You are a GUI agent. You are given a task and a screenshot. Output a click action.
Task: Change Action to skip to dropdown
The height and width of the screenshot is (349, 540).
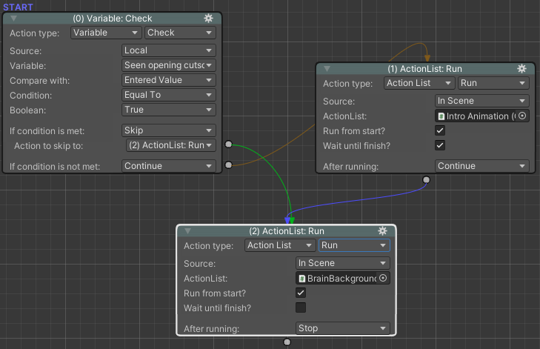click(171, 145)
